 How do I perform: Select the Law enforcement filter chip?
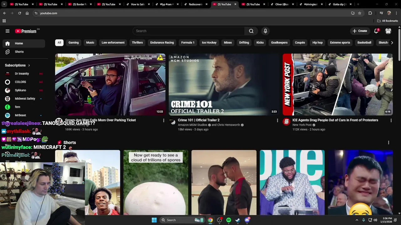(113, 42)
